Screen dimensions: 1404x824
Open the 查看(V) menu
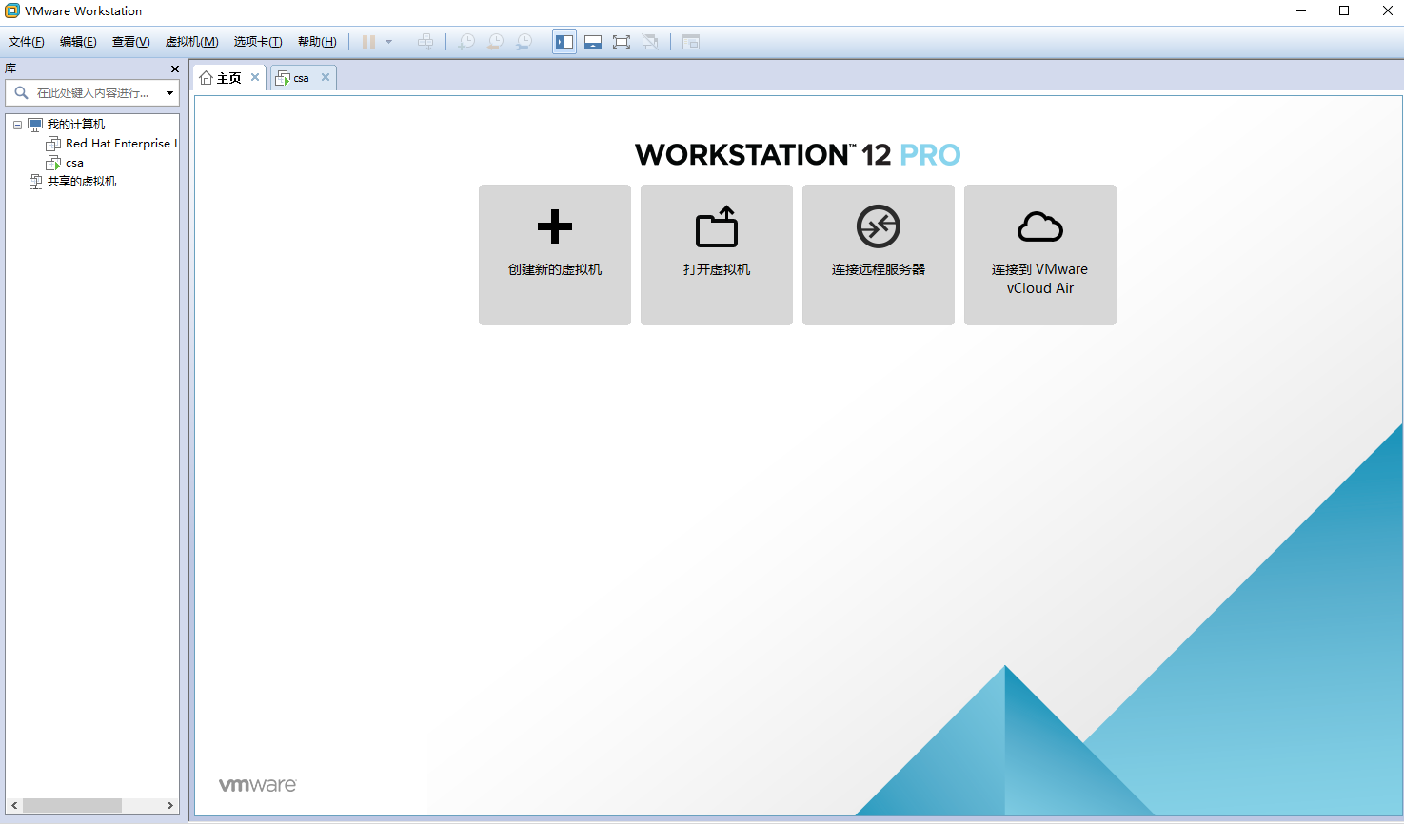130,42
